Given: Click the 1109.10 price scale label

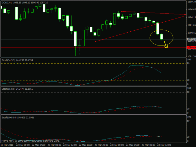Looking at the screenshot, I should coord(192,2).
